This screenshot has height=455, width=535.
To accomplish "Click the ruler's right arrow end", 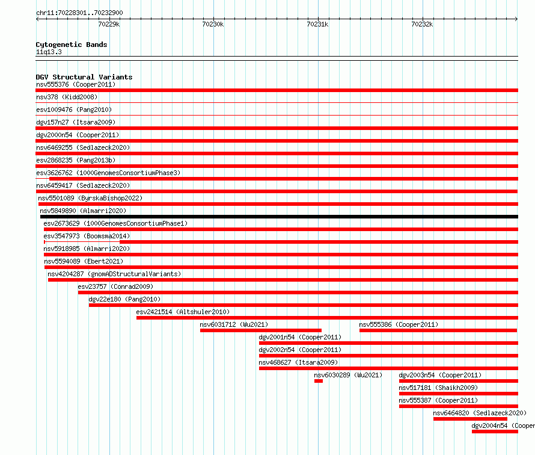I will [x=516, y=19].
